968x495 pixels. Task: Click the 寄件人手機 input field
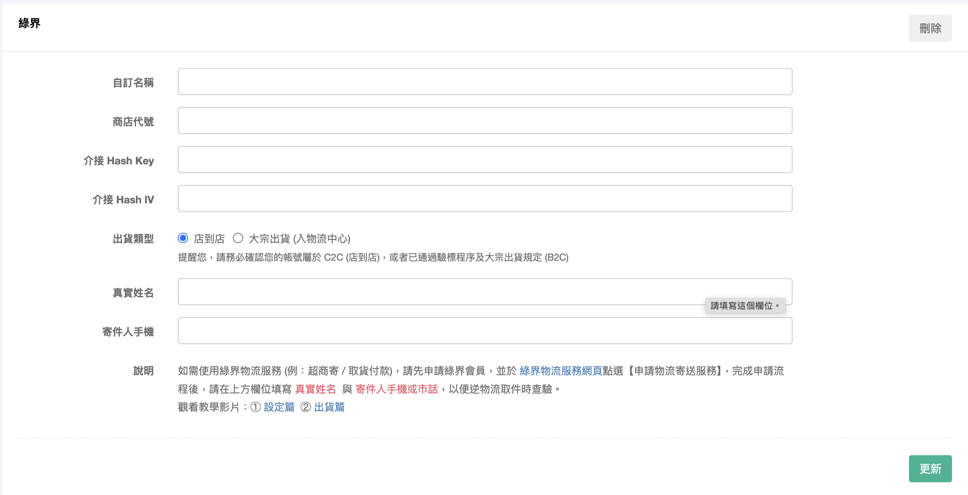click(484, 331)
